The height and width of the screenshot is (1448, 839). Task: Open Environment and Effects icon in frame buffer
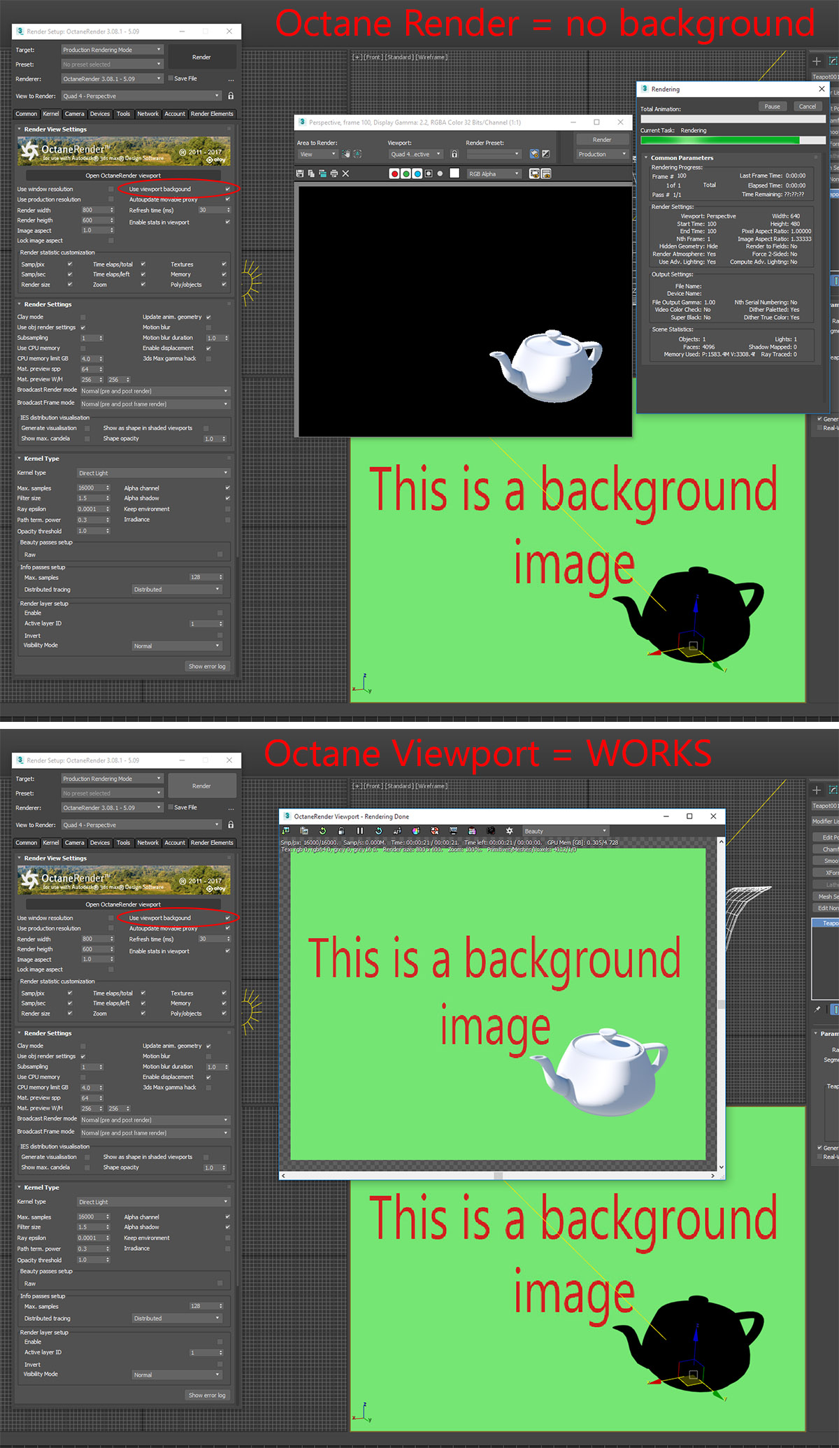coord(545,154)
